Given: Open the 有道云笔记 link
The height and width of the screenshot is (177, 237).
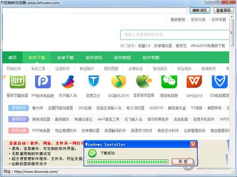Looking at the screenshot, I should click(83, 119).
